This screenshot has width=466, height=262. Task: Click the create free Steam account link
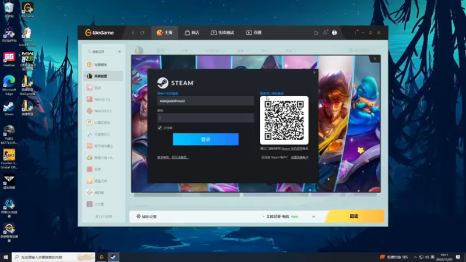[299, 157]
